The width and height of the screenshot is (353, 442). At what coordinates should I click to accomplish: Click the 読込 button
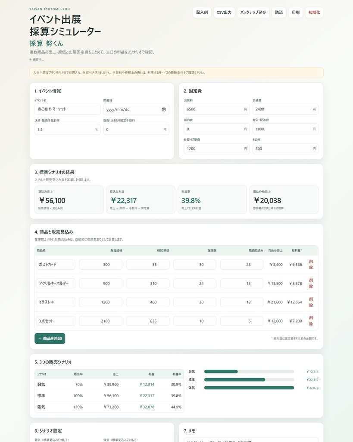tap(279, 13)
